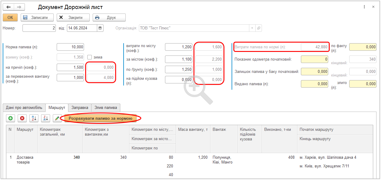This screenshot has width=381, height=180.
Task: Print via the Друк button
Action: [109, 17]
